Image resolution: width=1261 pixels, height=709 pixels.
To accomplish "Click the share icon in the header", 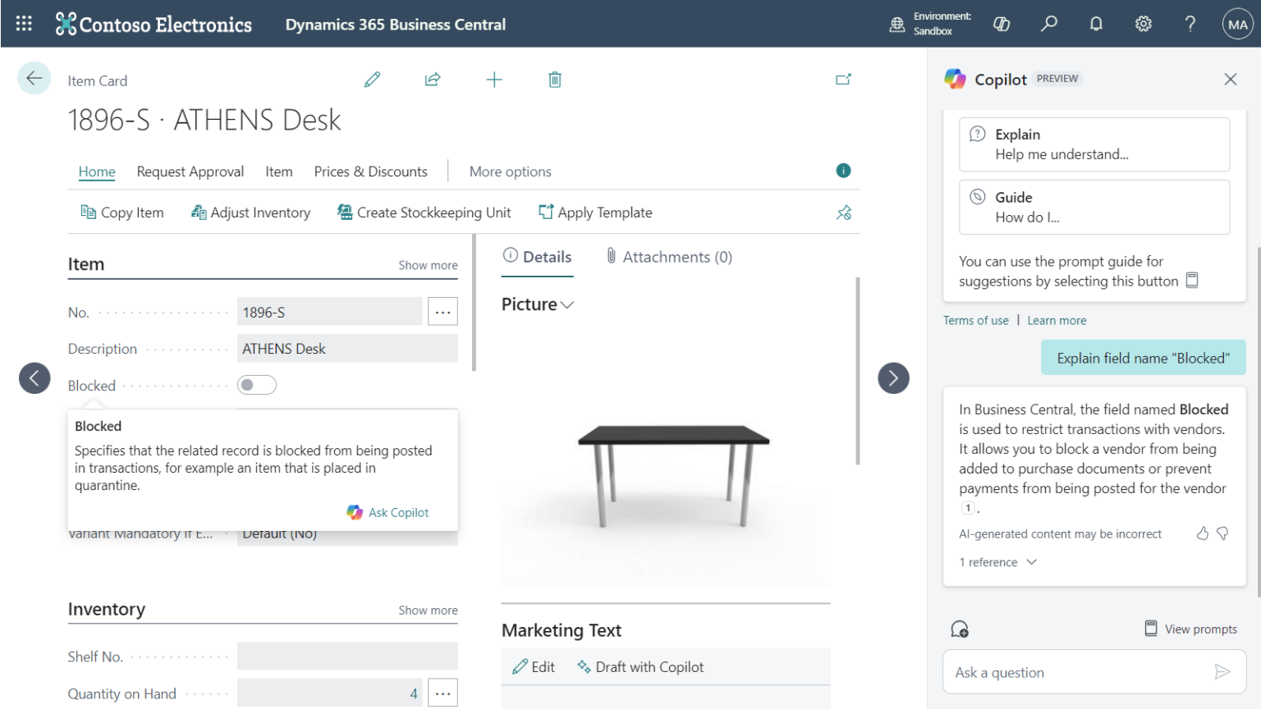I will [433, 80].
